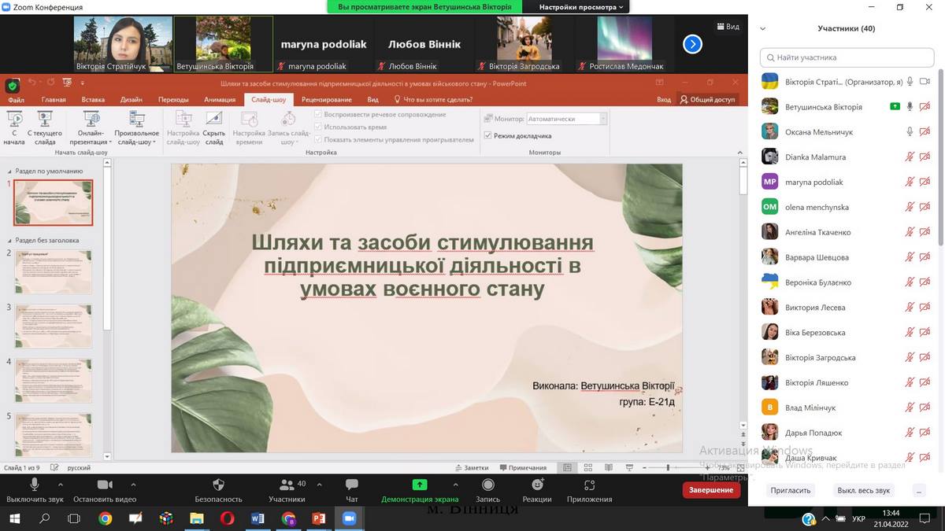Click the Пригласить button
945x531 pixels.
(x=791, y=490)
